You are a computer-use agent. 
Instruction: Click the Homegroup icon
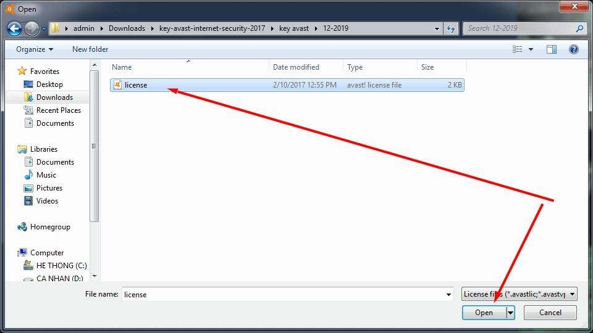[22, 226]
